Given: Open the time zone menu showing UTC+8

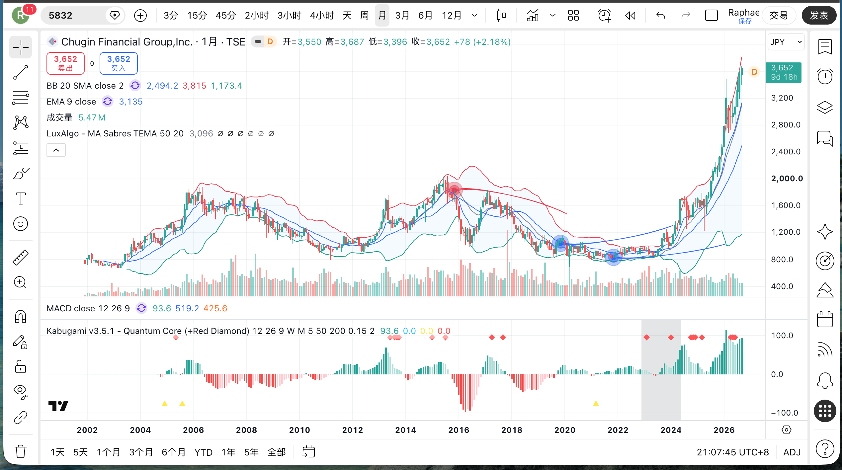Looking at the screenshot, I should coord(733,452).
